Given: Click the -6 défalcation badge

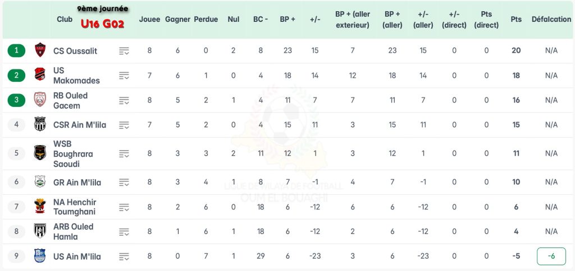Looking at the screenshot, I should tap(551, 256).
